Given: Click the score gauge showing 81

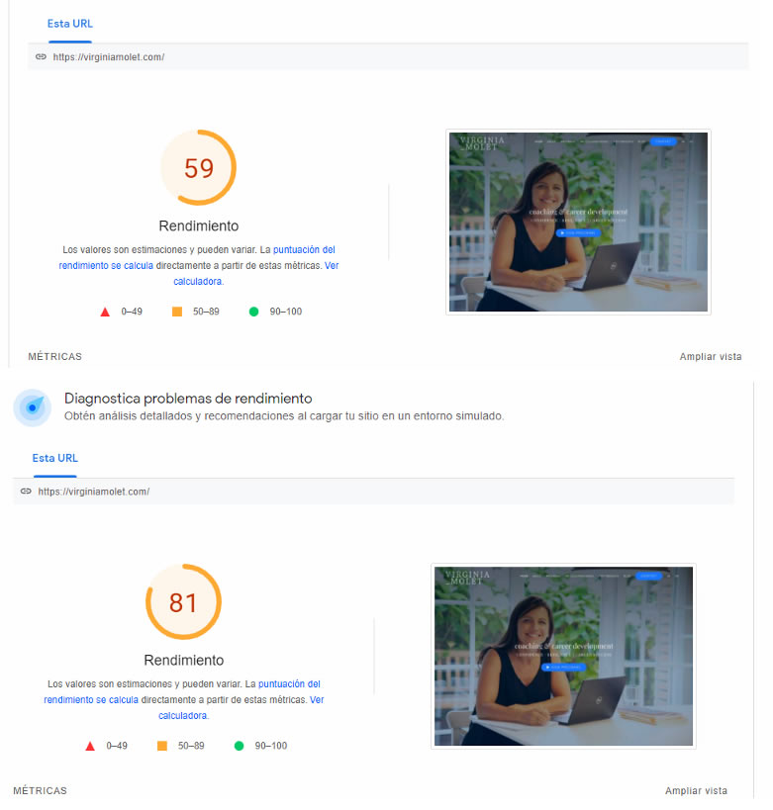Looking at the screenshot, I should (183, 602).
